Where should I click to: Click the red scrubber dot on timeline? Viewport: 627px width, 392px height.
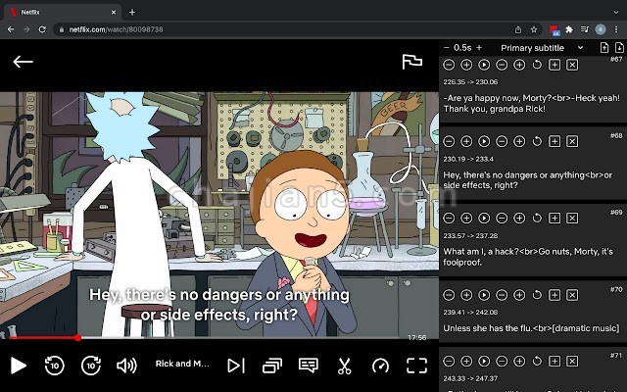(x=78, y=338)
